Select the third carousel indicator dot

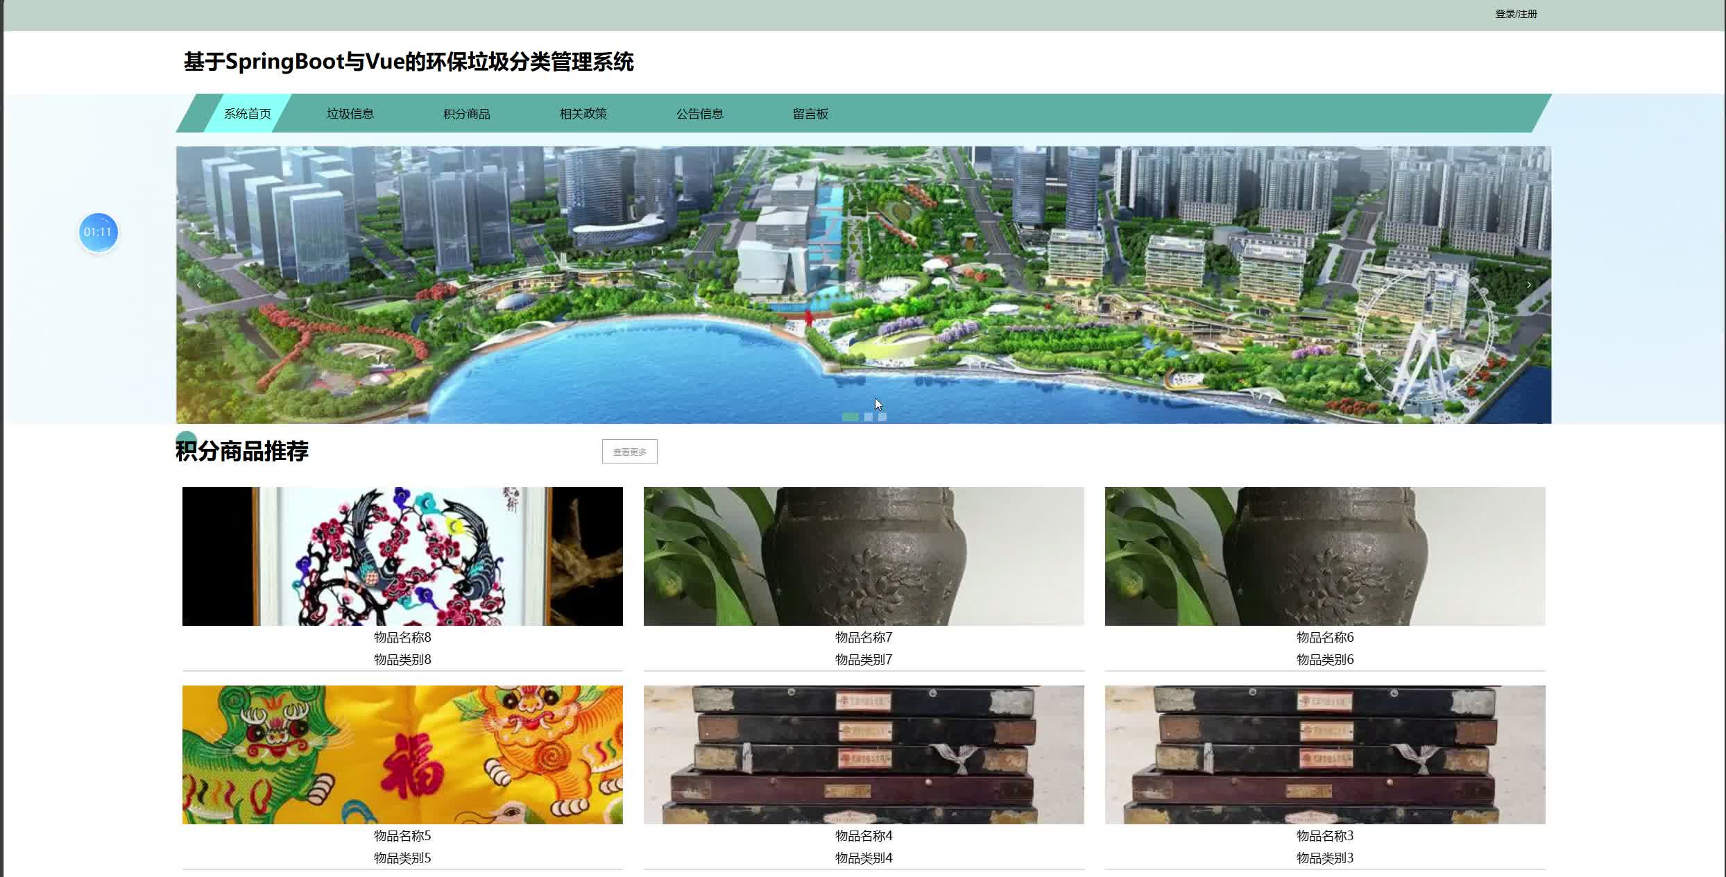click(882, 417)
